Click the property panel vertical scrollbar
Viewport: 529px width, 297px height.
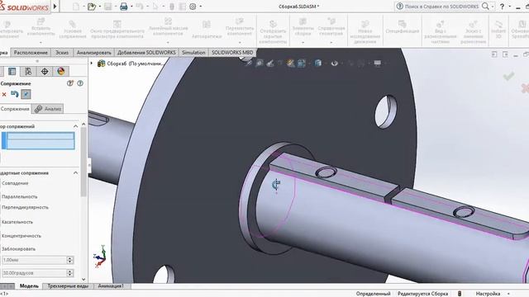(83, 162)
